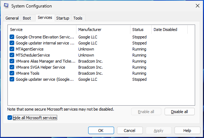Screen dimensions: 204x138
Task: Sort by the Service column header
Action: 42,30
